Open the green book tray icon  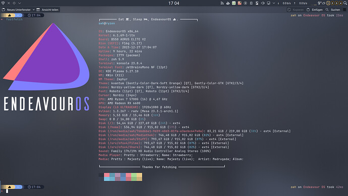(x=234, y=3)
